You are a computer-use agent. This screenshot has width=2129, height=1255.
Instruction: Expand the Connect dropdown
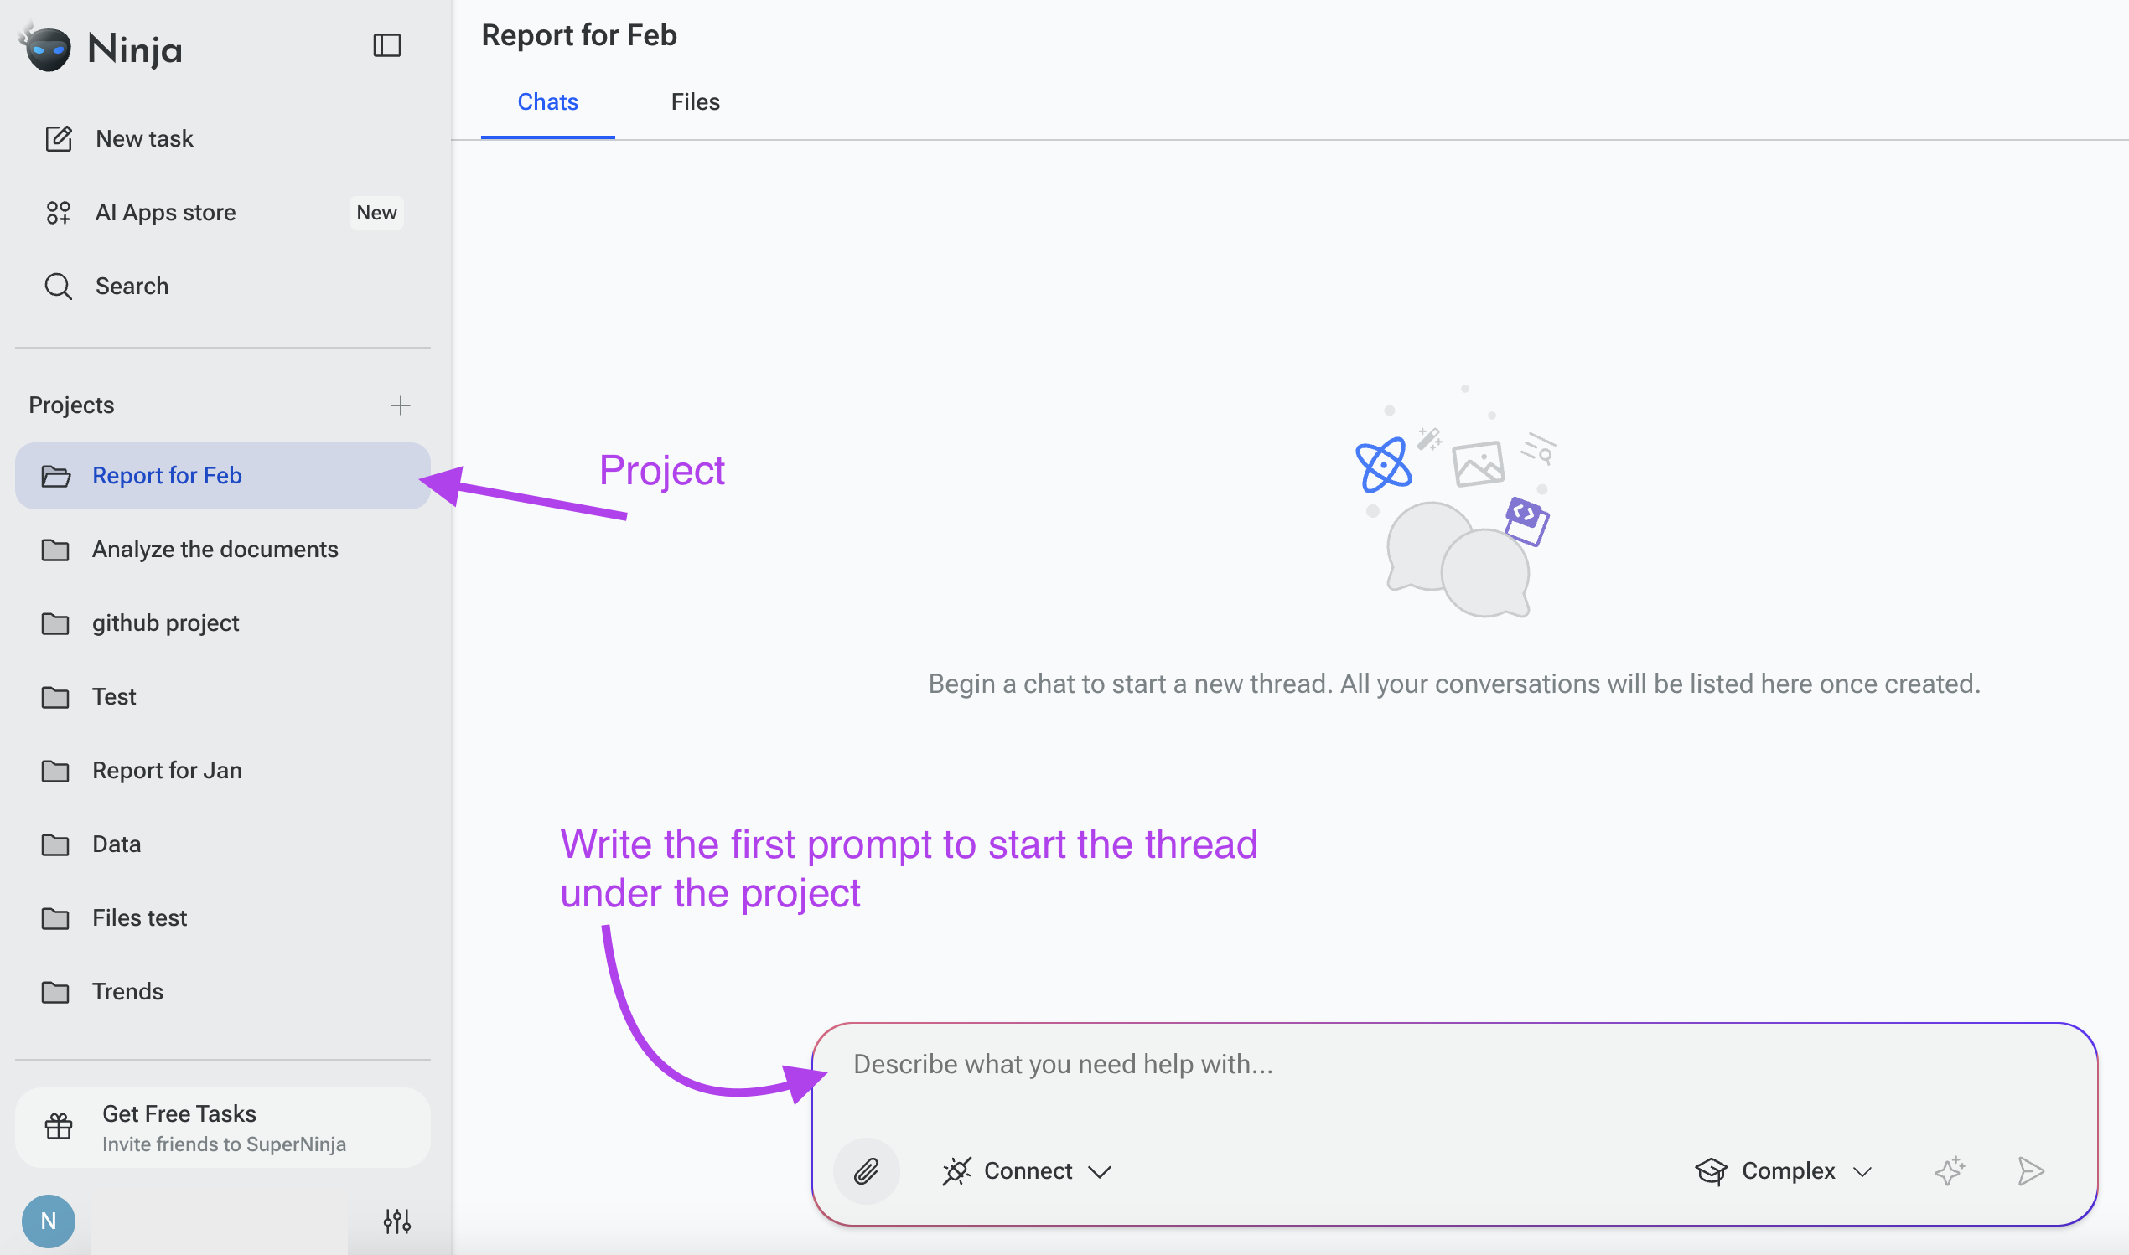(x=1026, y=1171)
